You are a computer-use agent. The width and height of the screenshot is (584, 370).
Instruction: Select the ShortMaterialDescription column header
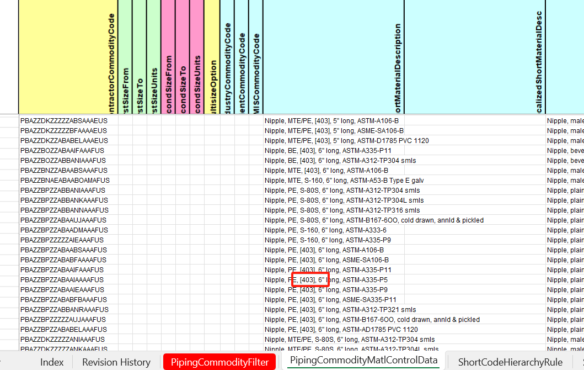(333, 57)
